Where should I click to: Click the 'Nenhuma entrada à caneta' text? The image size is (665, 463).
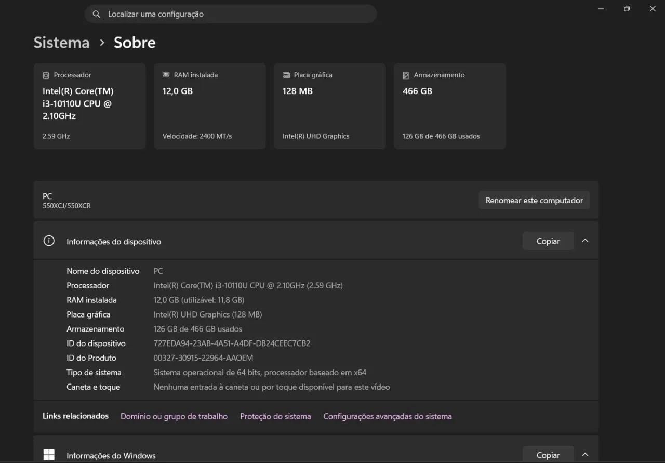(272, 387)
